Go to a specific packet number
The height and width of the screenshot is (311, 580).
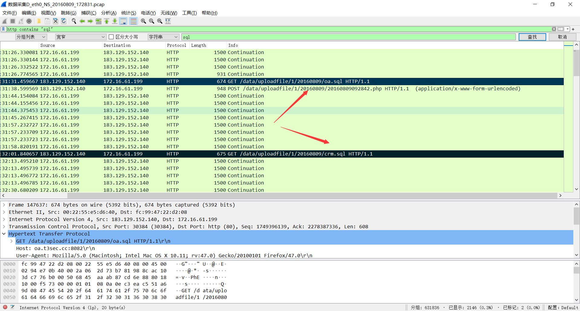tap(98, 21)
